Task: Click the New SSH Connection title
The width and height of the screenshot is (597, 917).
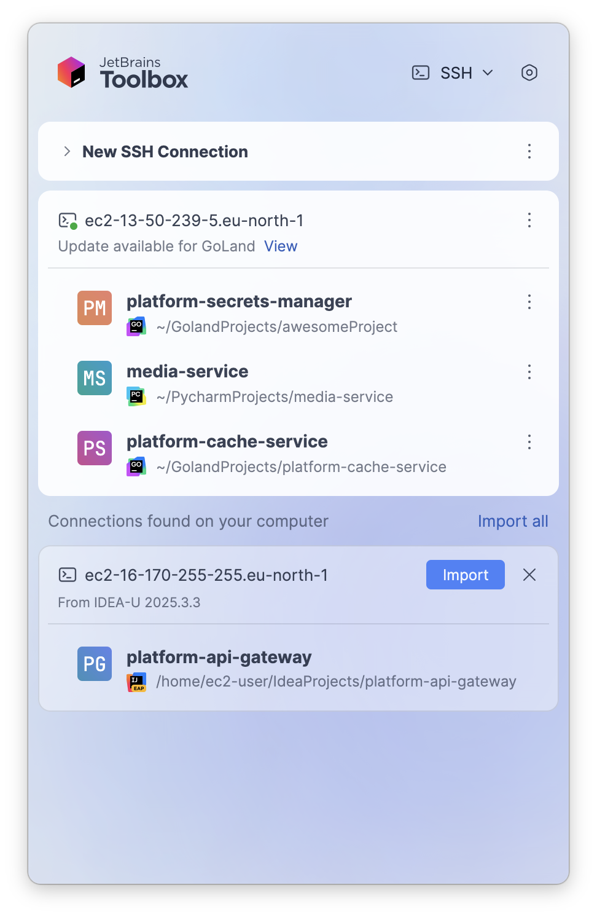Action: click(x=165, y=152)
